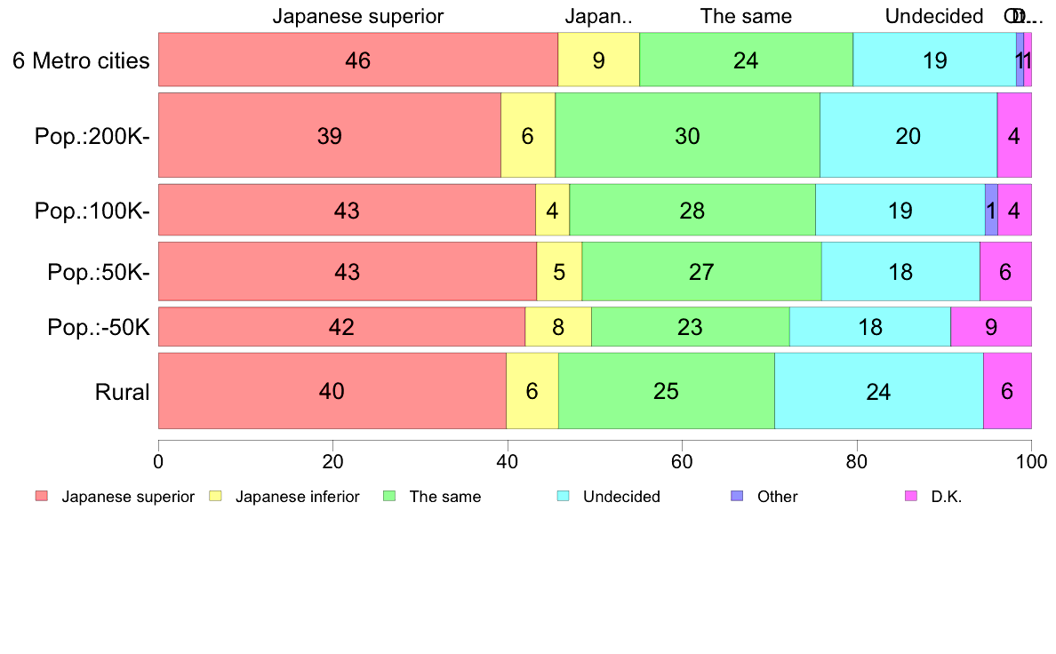The image size is (1056, 654).
Task: Click the cyan Undecided legend swatch
Action: (564, 497)
